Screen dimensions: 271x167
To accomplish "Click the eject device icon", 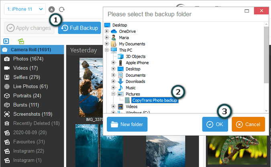I will click(51, 9).
